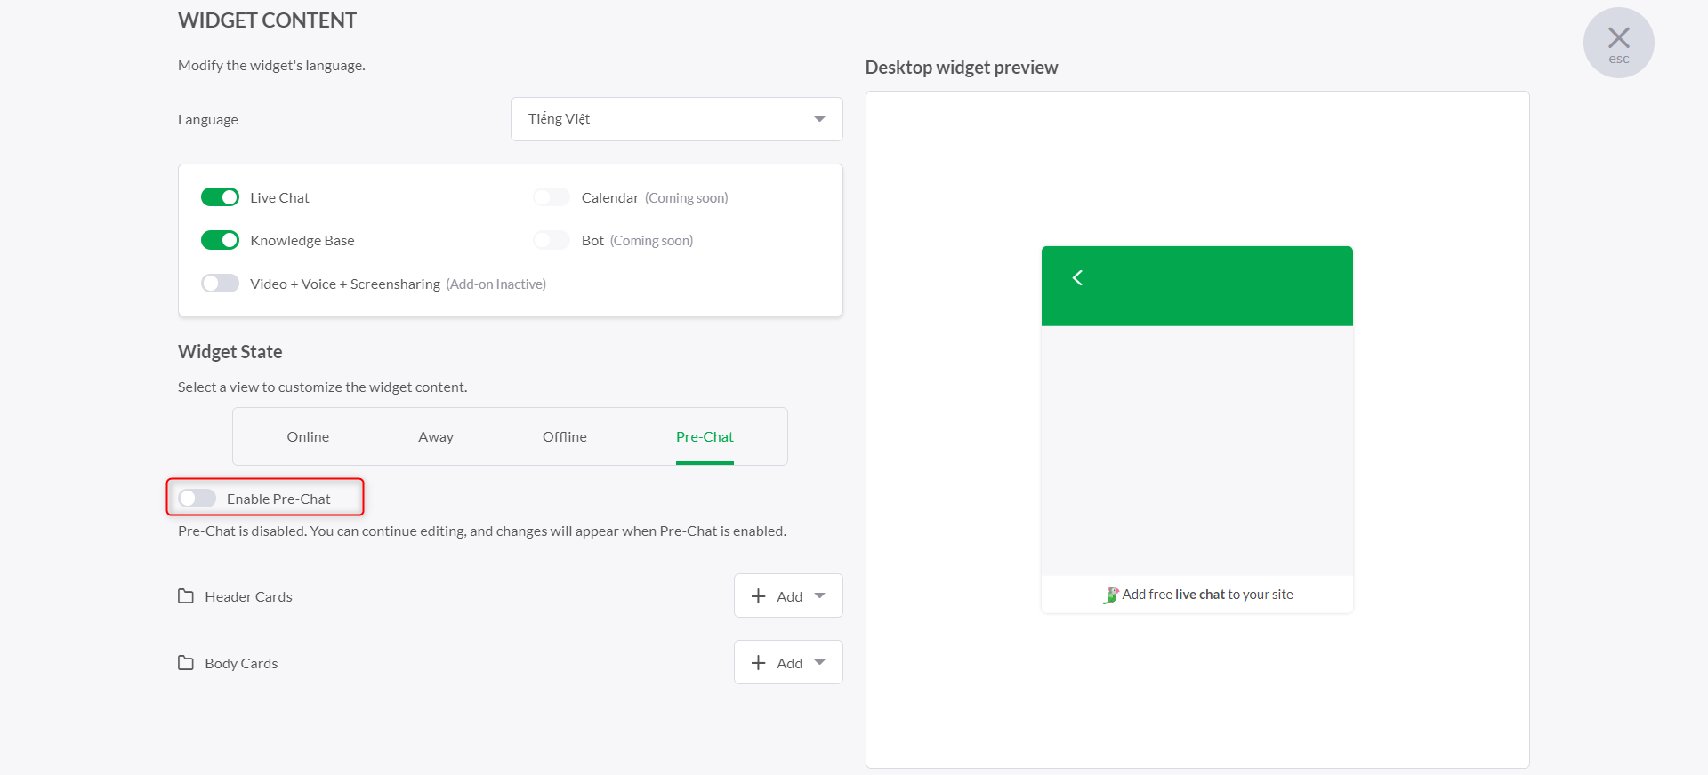
Task: Click the Header Cards label
Action: pos(248,596)
